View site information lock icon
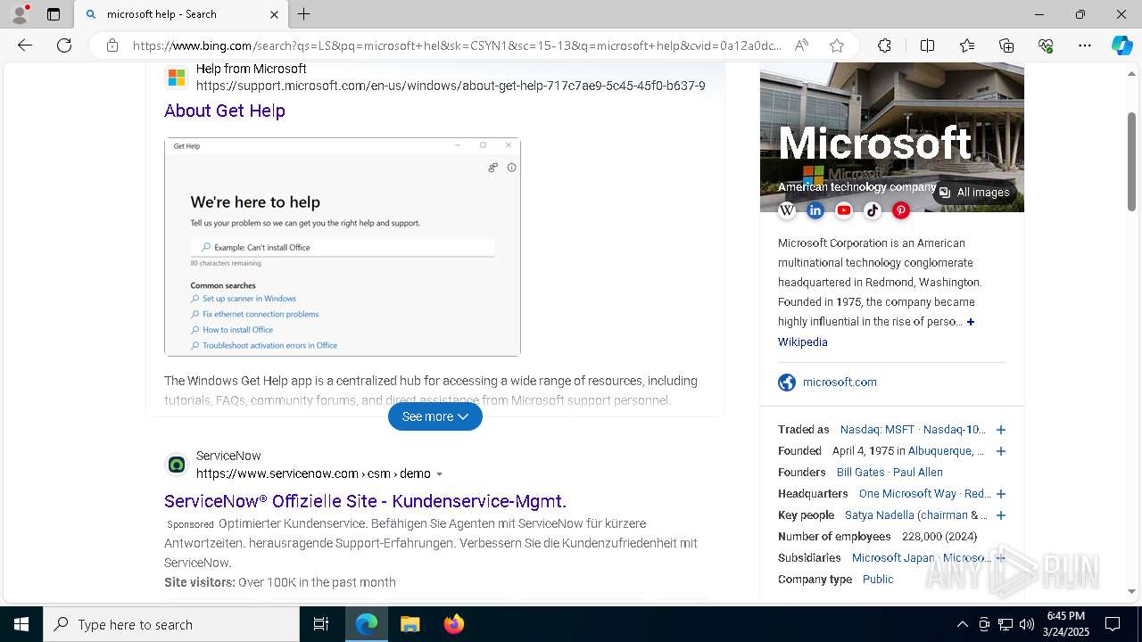This screenshot has width=1142, height=642. 112,45
